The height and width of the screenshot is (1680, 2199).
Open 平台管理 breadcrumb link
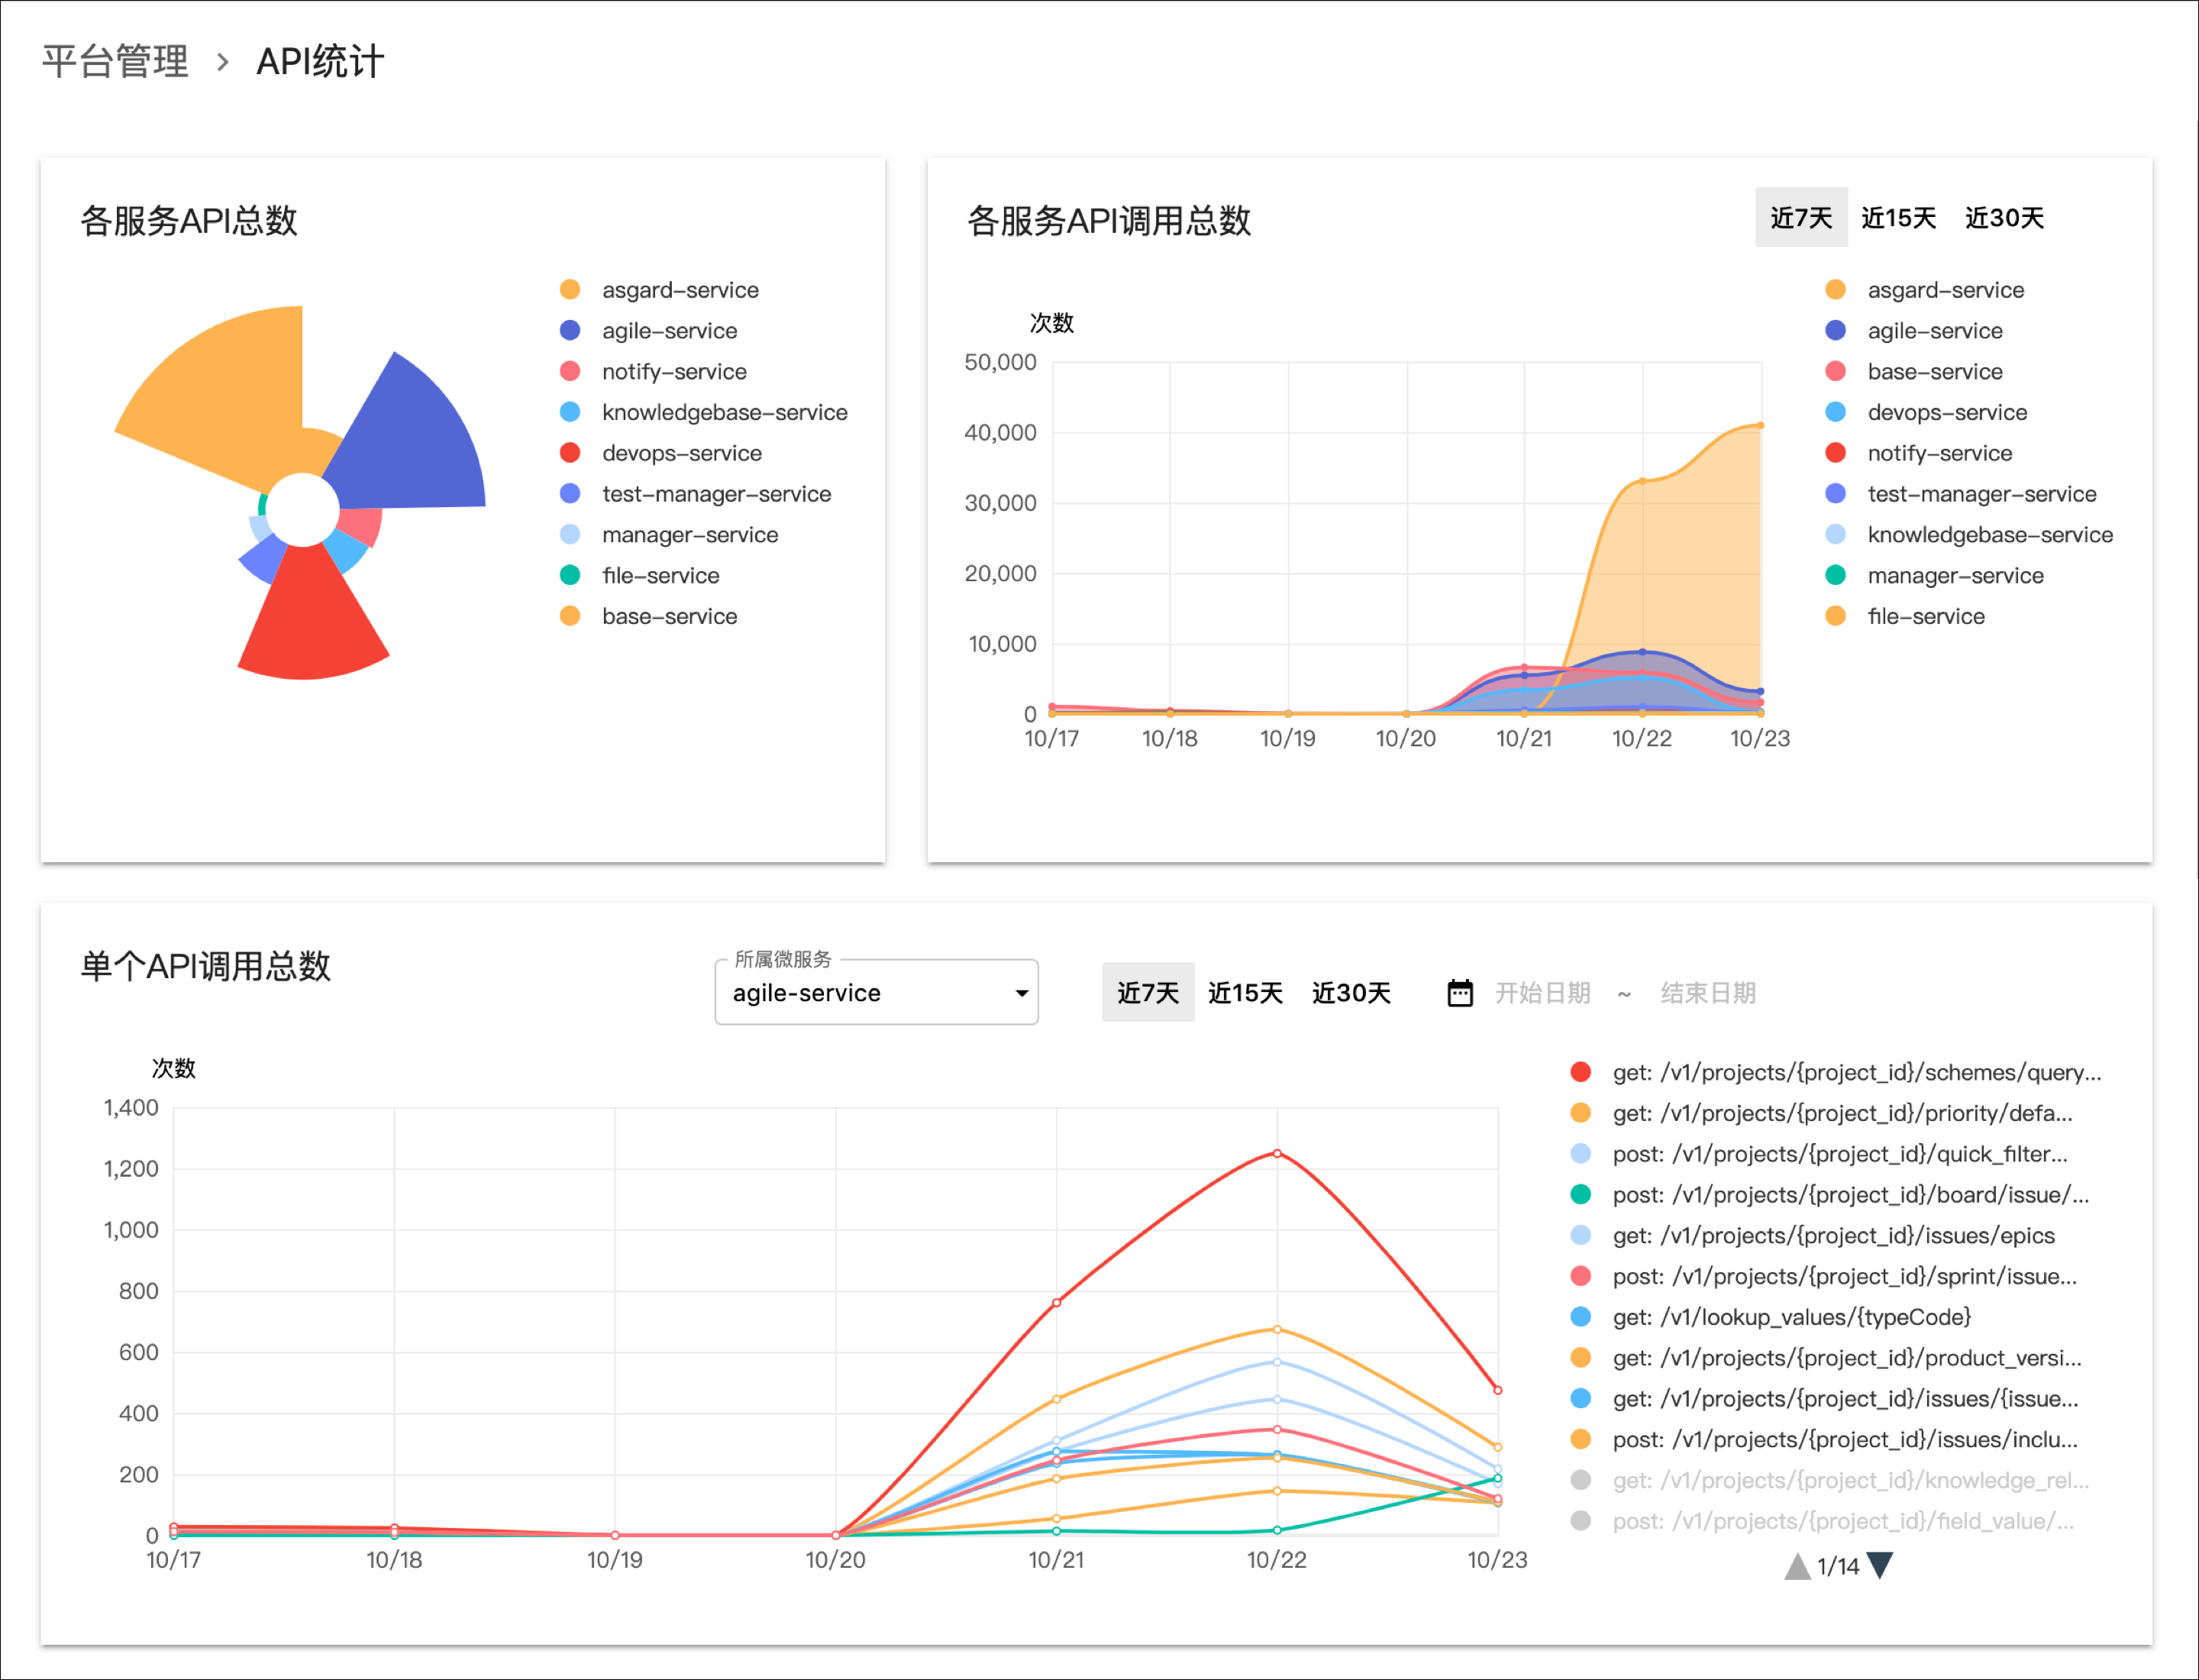coord(115,62)
